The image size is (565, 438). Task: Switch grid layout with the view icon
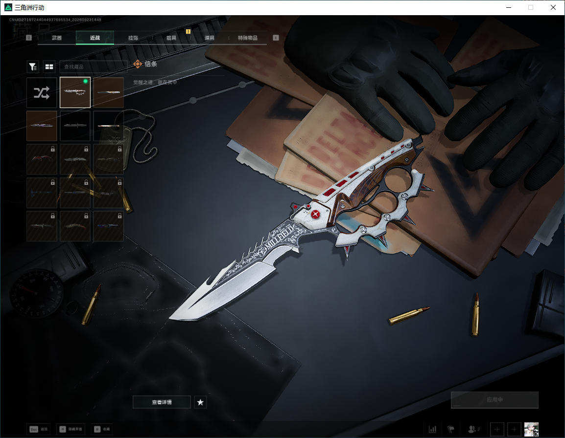(x=49, y=66)
